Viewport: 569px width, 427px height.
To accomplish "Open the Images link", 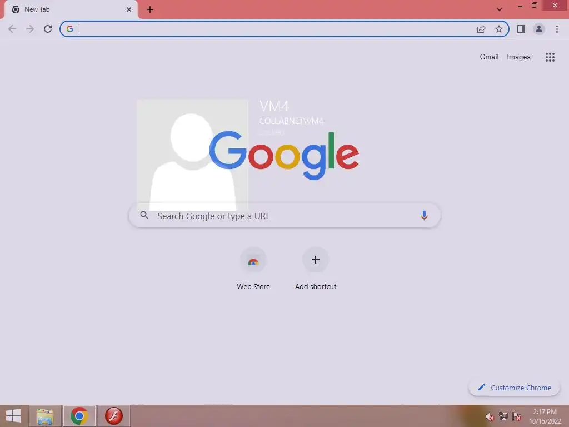I will click(518, 57).
